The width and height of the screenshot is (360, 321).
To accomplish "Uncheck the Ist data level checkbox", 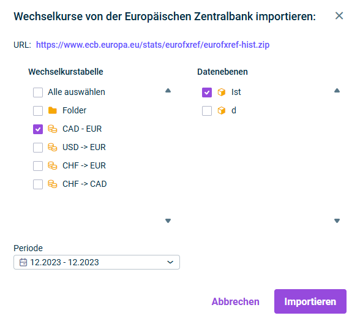I will tap(207, 93).
